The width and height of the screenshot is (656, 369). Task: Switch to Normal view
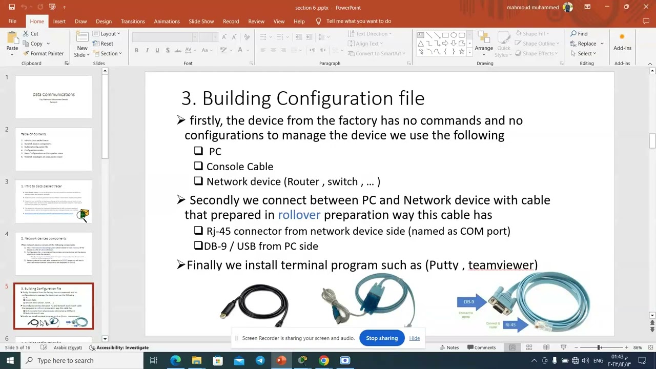512,347
